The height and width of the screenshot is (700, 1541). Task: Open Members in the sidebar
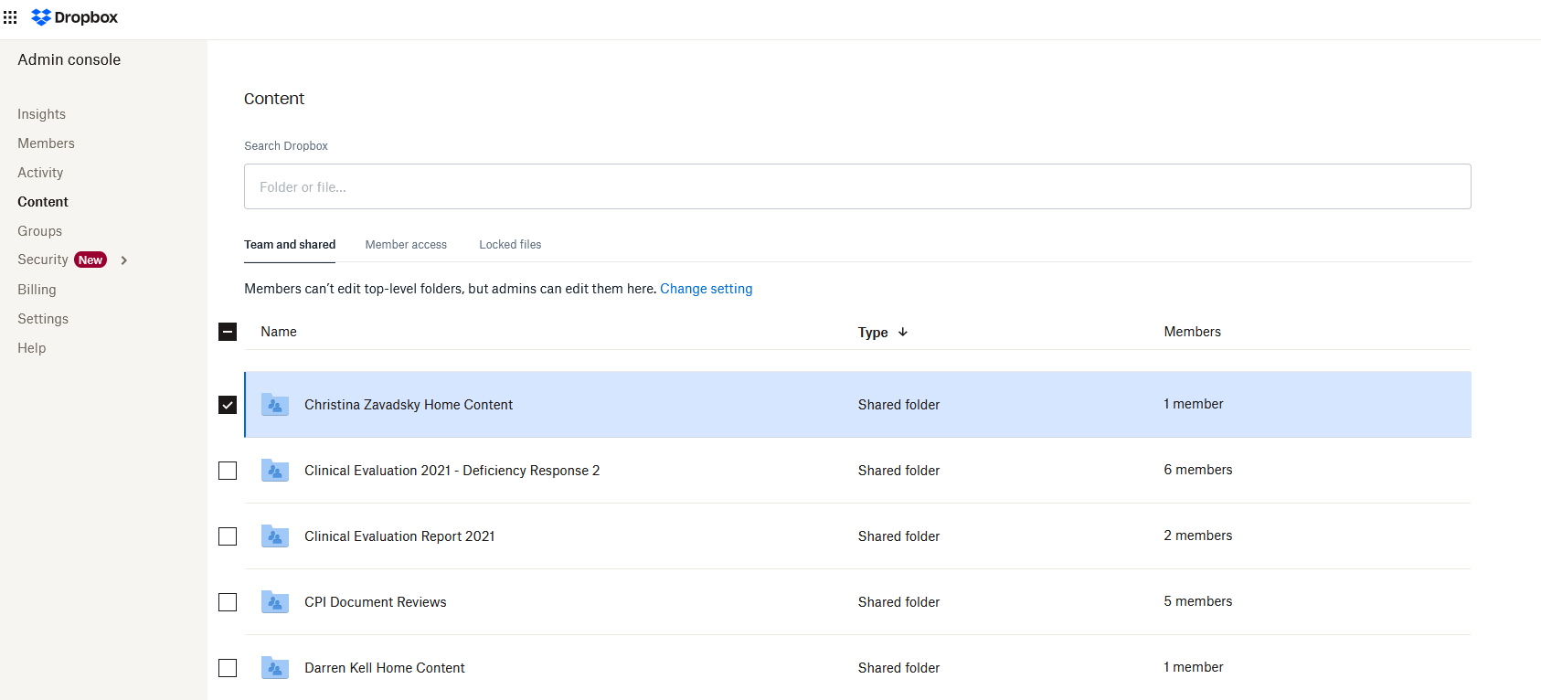(x=47, y=143)
